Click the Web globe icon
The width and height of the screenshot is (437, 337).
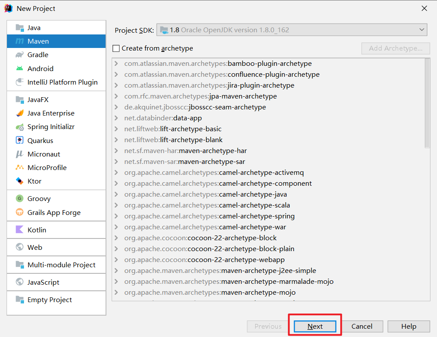click(20, 247)
